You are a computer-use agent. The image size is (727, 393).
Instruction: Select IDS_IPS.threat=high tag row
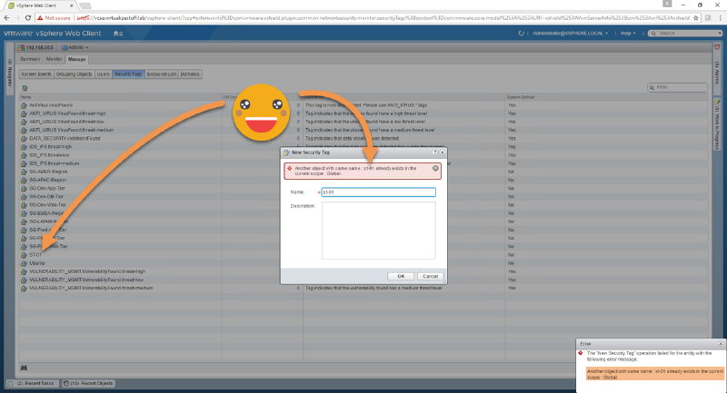point(364,147)
